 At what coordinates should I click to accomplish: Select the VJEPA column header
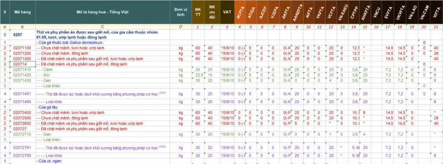click(x=274, y=12)
